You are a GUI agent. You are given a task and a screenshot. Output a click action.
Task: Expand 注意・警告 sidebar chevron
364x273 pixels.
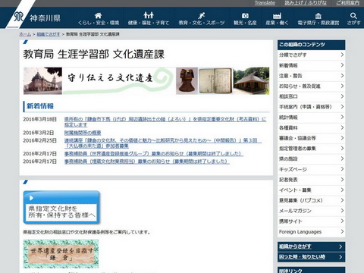(342, 76)
